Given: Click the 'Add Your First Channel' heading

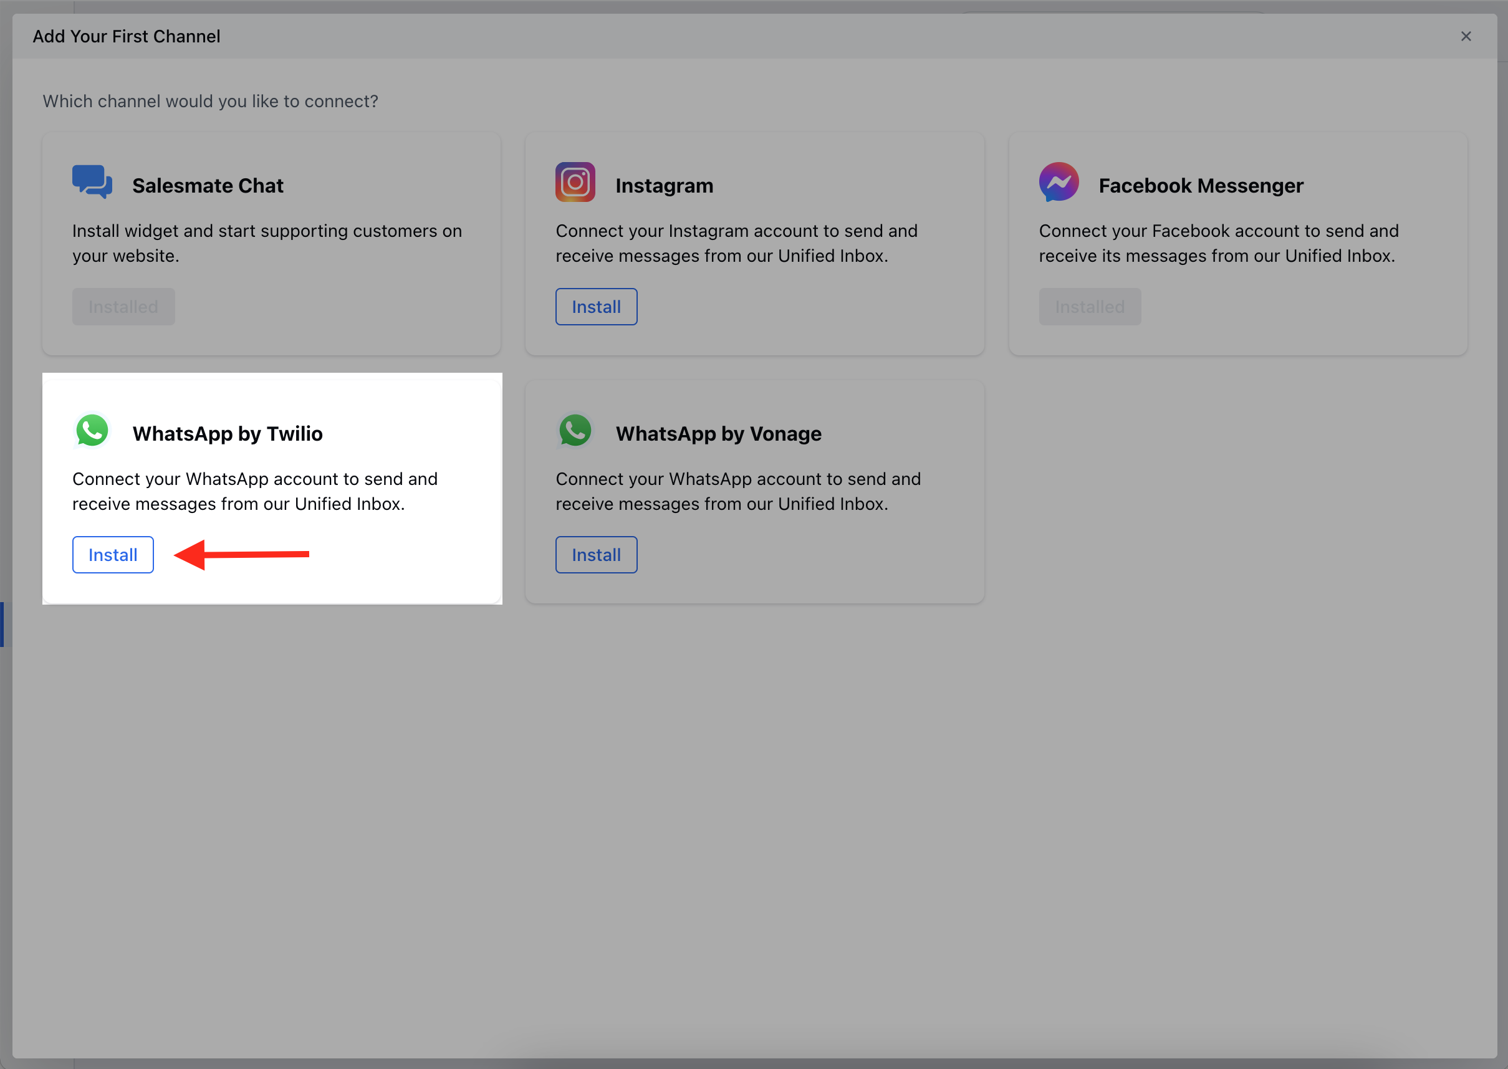Looking at the screenshot, I should click(x=127, y=36).
